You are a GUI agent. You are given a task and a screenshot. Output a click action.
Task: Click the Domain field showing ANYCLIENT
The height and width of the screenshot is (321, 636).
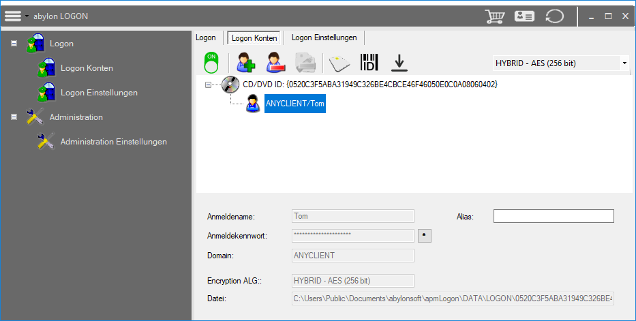coord(353,256)
